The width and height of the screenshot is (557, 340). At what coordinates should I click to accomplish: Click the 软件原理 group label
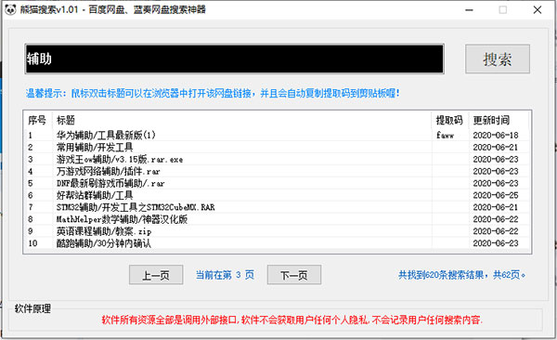point(32,308)
